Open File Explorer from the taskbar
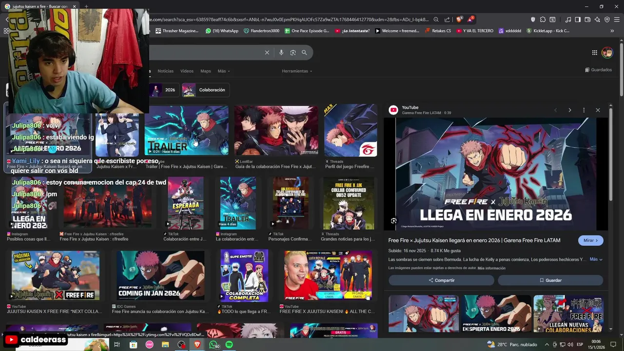624x351 pixels. click(x=165, y=345)
